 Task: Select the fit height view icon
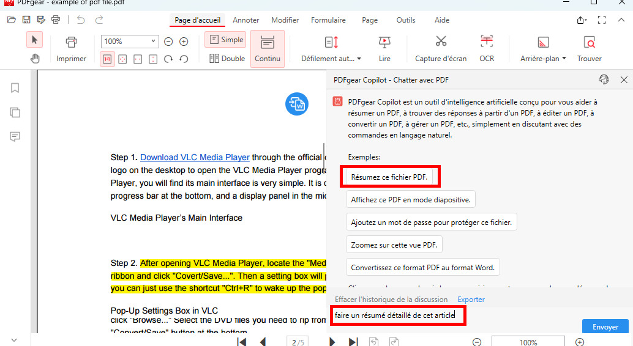coord(153,59)
